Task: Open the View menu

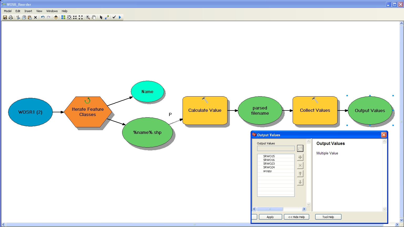Action: pos(39,11)
